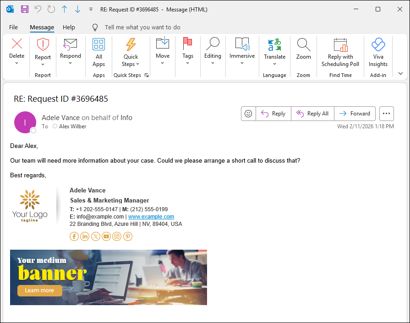
Task: Click the Redo arrow icon
Action: point(51,10)
